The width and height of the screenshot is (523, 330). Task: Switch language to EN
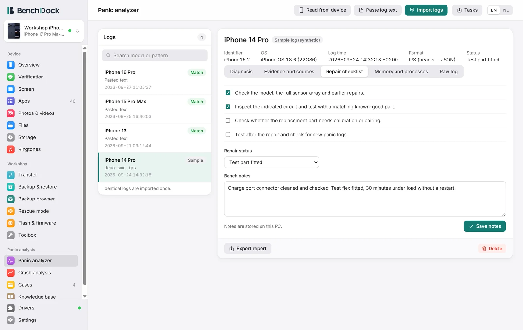coord(494,10)
